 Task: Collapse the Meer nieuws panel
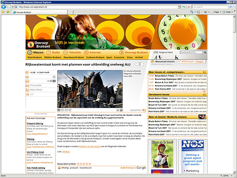point(204,72)
